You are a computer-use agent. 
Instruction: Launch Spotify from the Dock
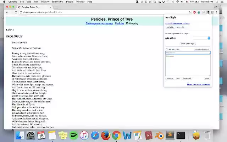pos(73,135)
